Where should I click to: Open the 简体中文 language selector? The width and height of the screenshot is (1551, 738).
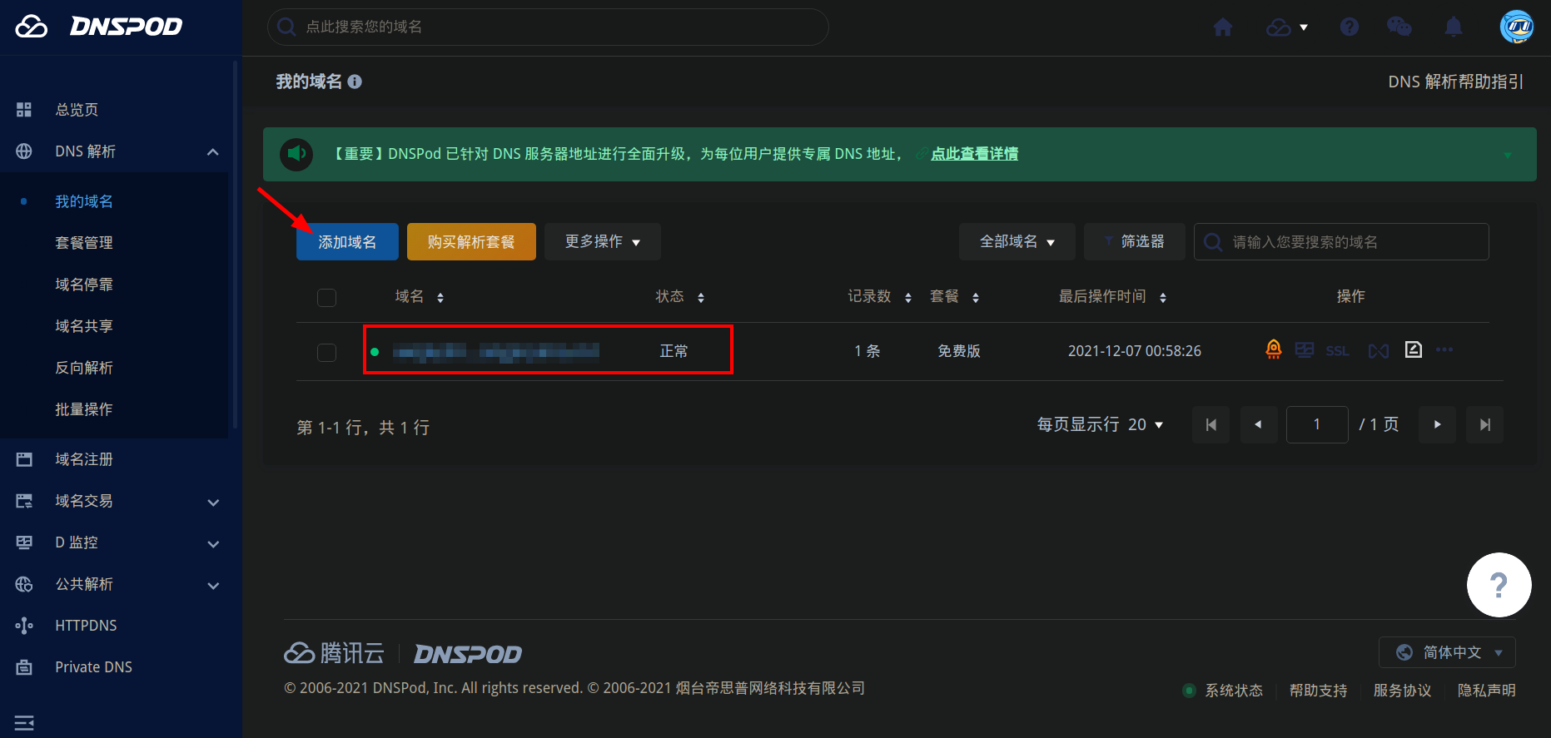tap(1447, 652)
